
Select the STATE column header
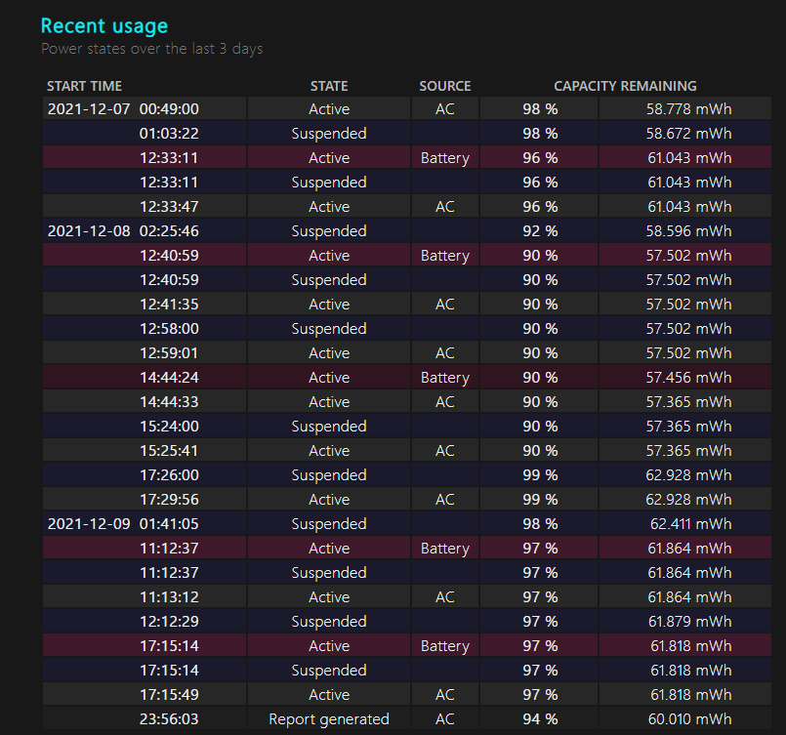coord(329,86)
